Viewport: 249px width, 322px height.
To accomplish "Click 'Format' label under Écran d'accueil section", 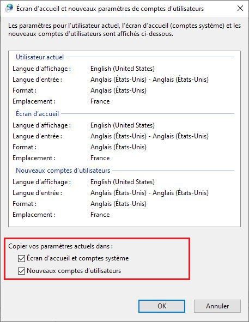I will click(x=25, y=147).
